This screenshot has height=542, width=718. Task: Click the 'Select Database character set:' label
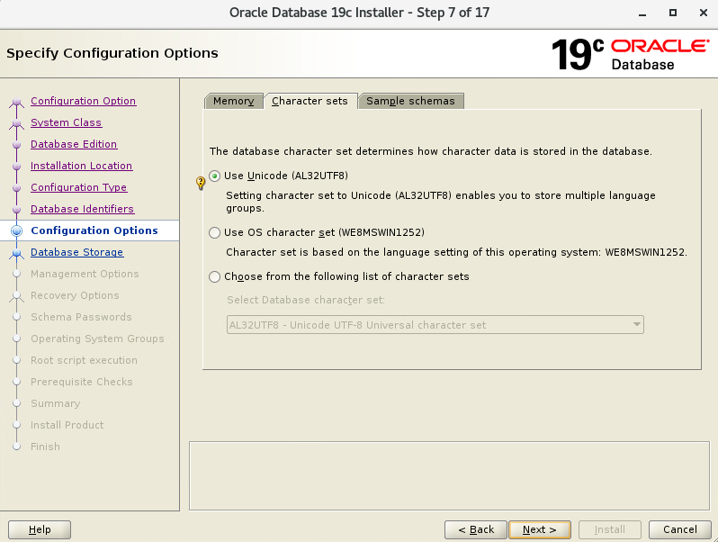pos(306,300)
